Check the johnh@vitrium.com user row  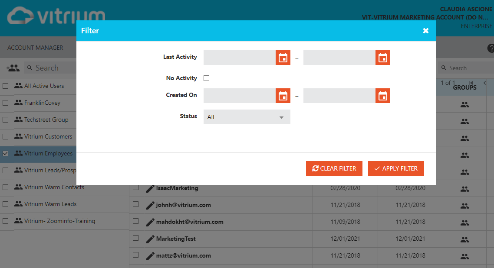click(136, 204)
